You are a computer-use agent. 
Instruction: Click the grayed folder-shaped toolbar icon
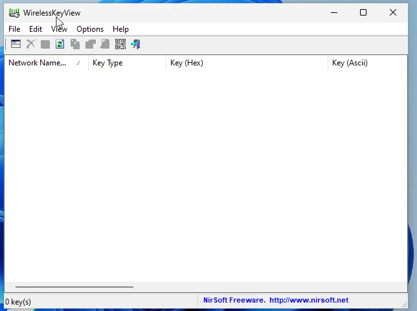click(90, 44)
